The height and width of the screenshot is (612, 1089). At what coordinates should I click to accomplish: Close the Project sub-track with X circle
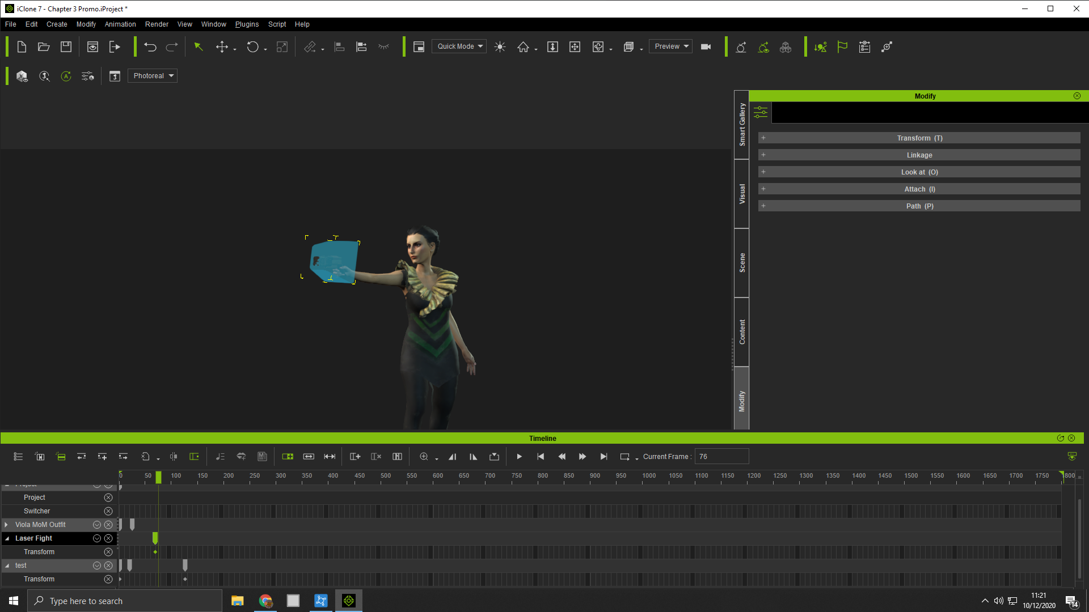[x=108, y=498]
